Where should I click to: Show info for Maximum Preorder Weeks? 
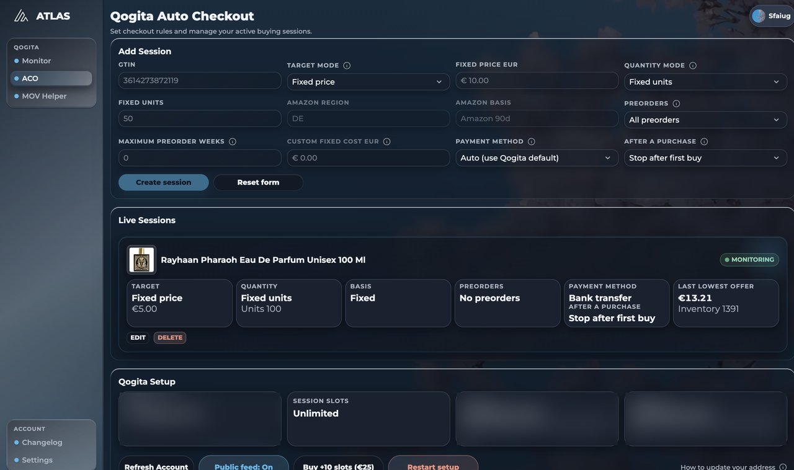[x=233, y=141]
